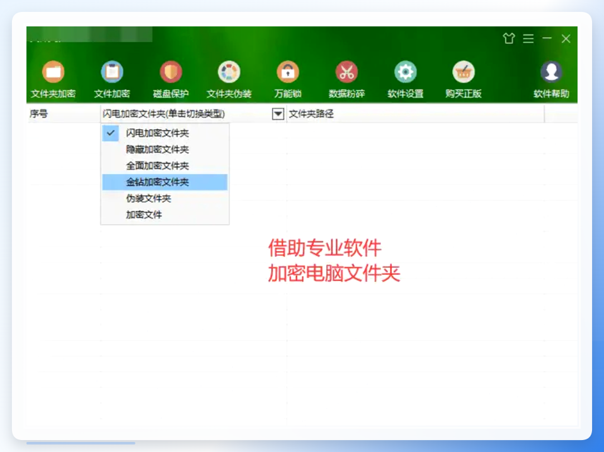Open the 购买正版 purchase page

pyautogui.click(x=464, y=80)
